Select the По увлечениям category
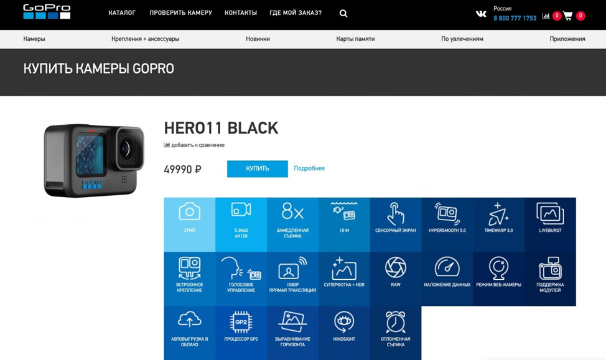This screenshot has width=606, height=360. click(462, 39)
